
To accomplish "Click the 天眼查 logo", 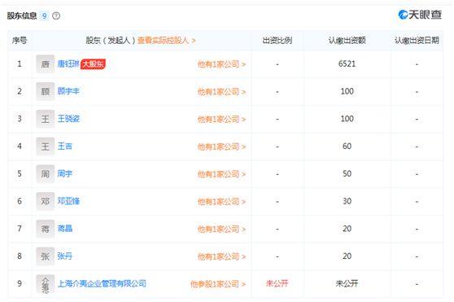I will coord(420,15).
